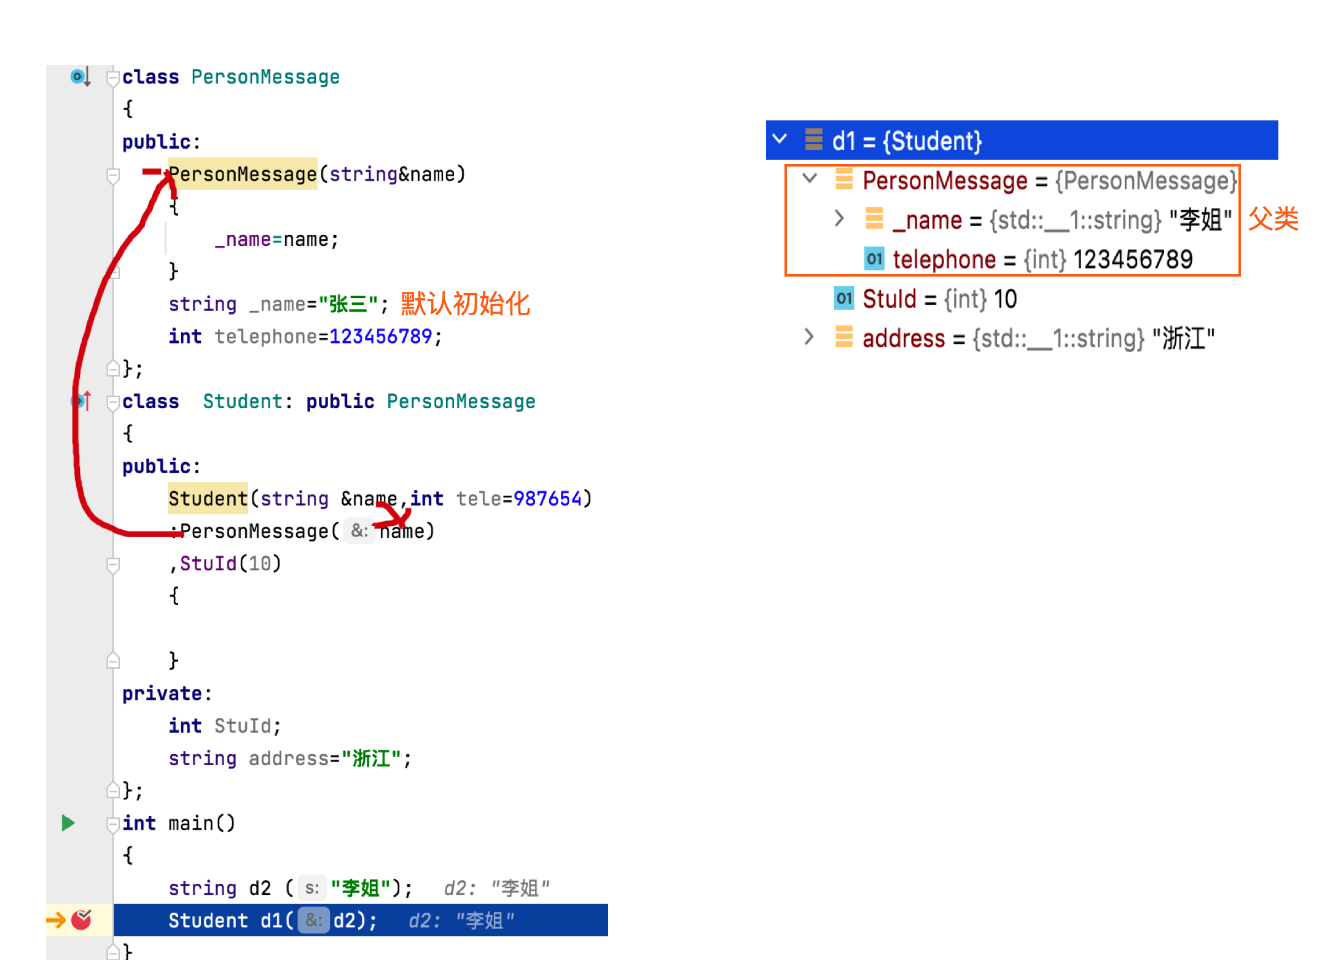Toggle the breakpoint on the Student d1 line
Screen dimensions: 1322x960
pyautogui.click(x=81, y=919)
